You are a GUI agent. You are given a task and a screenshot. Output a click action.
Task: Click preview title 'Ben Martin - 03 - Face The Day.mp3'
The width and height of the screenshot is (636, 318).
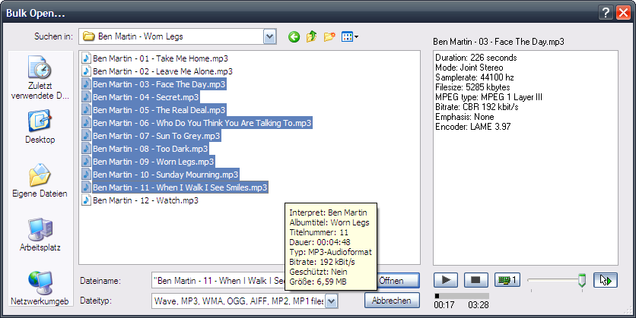[x=498, y=42]
